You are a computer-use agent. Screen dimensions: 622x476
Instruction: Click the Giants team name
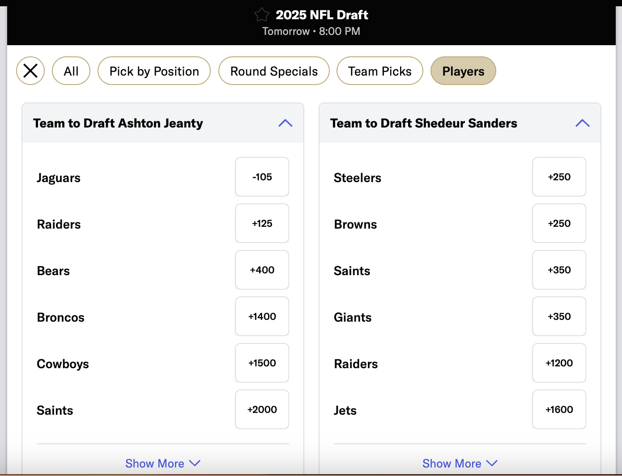pos(353,317)
